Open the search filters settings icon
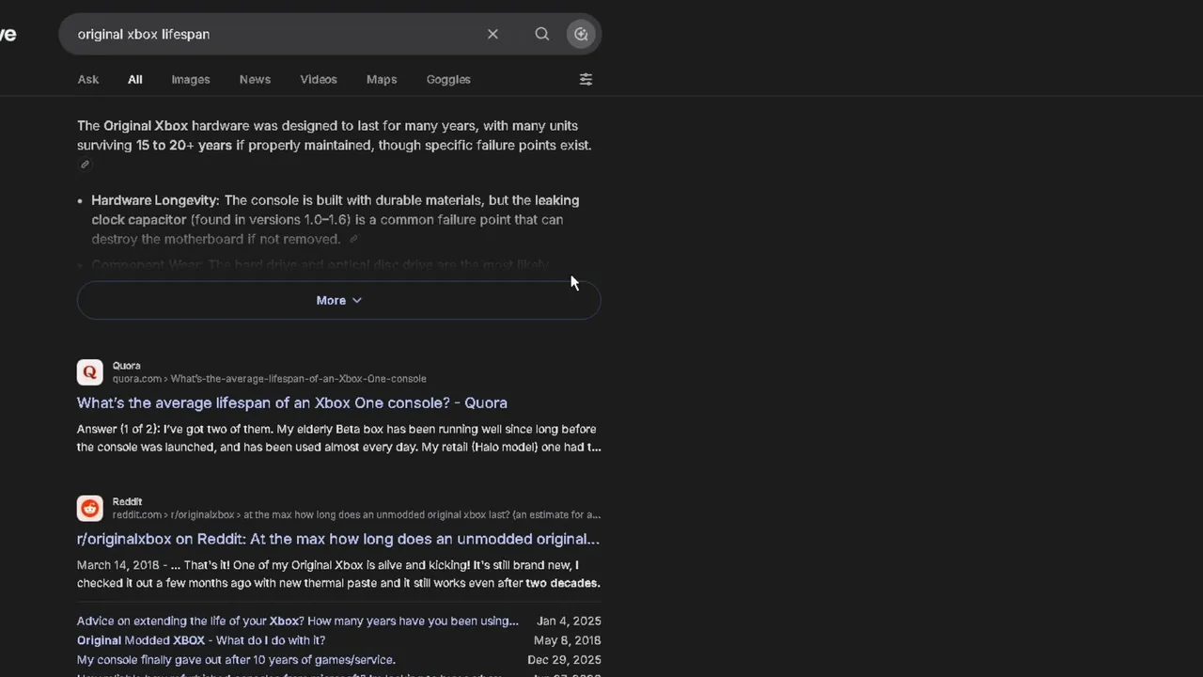 coord(586,79)
